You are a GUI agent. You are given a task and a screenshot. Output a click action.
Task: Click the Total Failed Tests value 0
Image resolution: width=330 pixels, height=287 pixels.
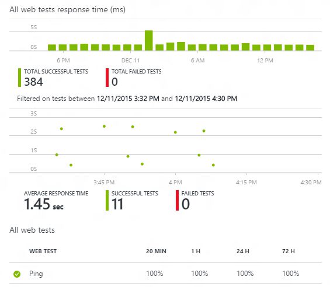pos(114,82)
